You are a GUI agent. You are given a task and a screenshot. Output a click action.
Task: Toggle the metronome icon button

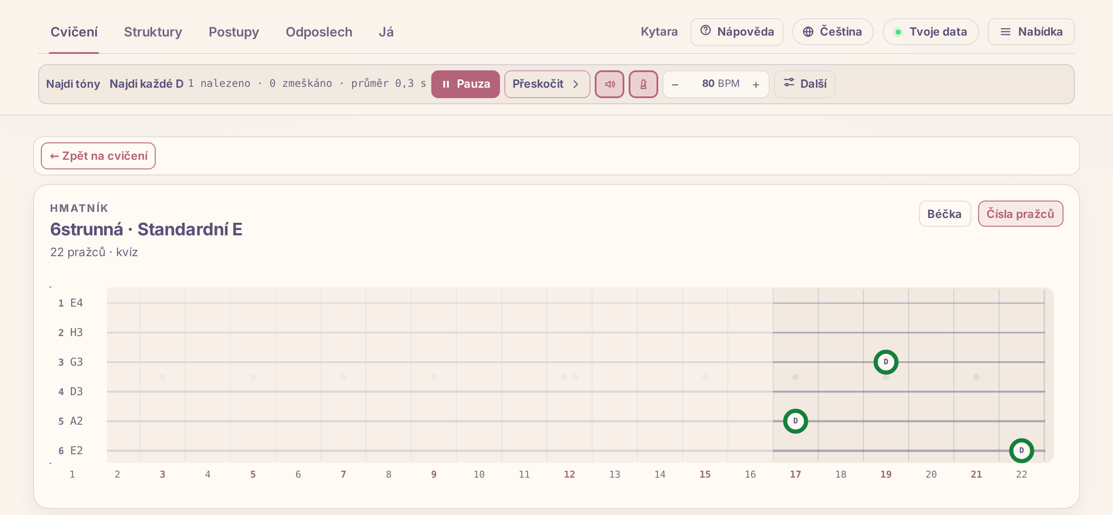click(643, 84)
